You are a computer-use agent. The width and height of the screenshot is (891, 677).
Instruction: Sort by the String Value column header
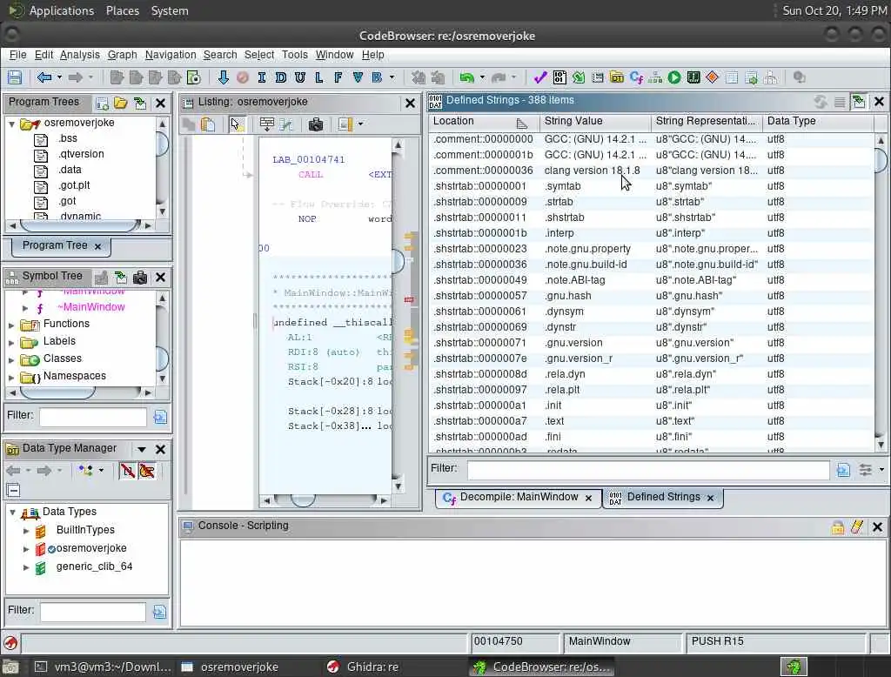[594, 121]
